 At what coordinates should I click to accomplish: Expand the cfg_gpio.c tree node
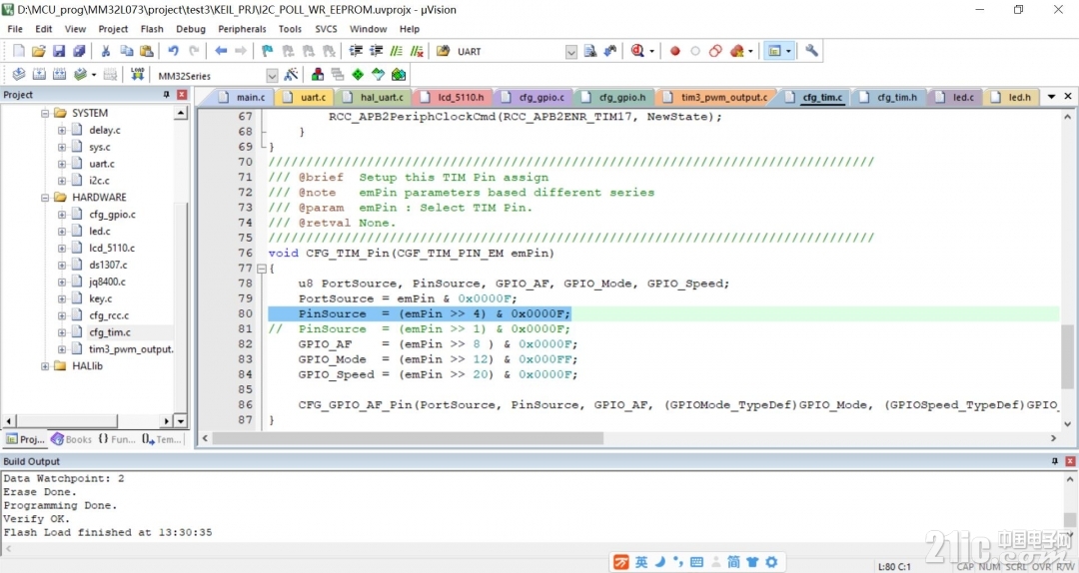click(x=62, y=215)
